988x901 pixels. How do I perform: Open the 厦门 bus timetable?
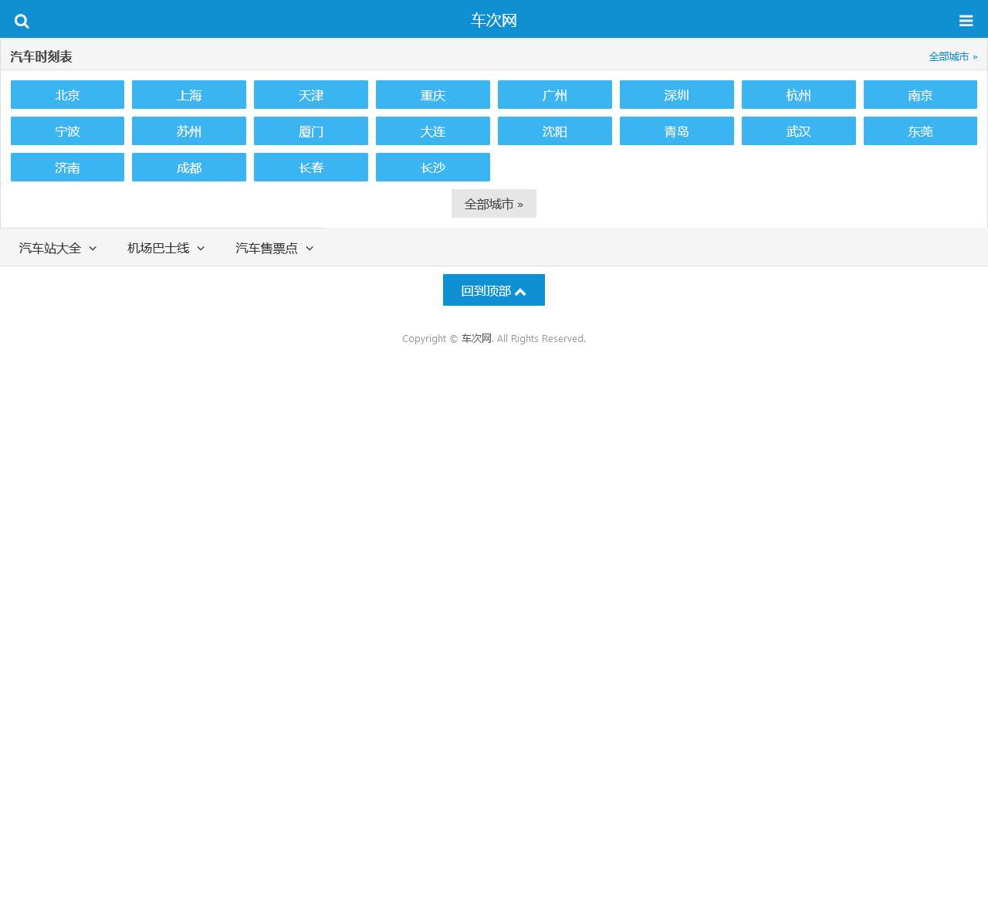(311, 131)
